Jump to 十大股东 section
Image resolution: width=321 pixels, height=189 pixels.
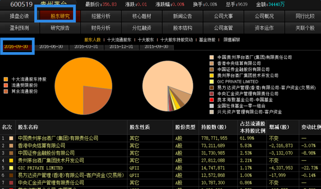coord(146,40)
